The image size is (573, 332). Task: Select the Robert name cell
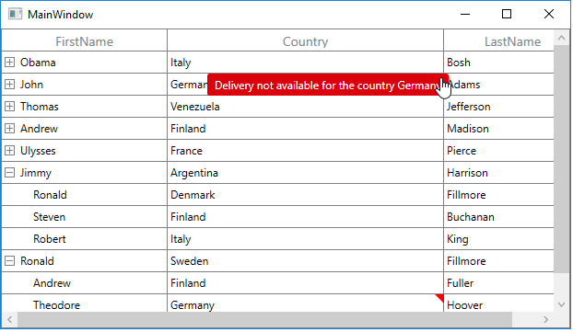pyautogui.click(x=85, y=239)
